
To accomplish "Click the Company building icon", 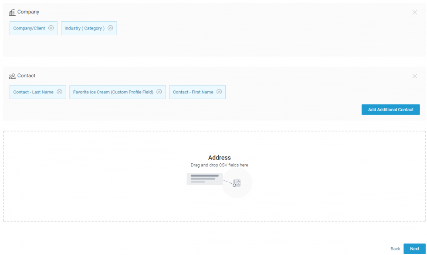I will pyautogui.click(x=12, y=12).
